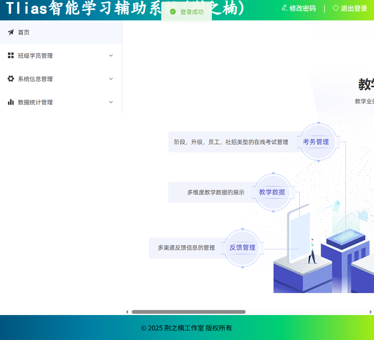Click the power icon next to 退出登录
374x340 pixels.
(x=336, y=8)
